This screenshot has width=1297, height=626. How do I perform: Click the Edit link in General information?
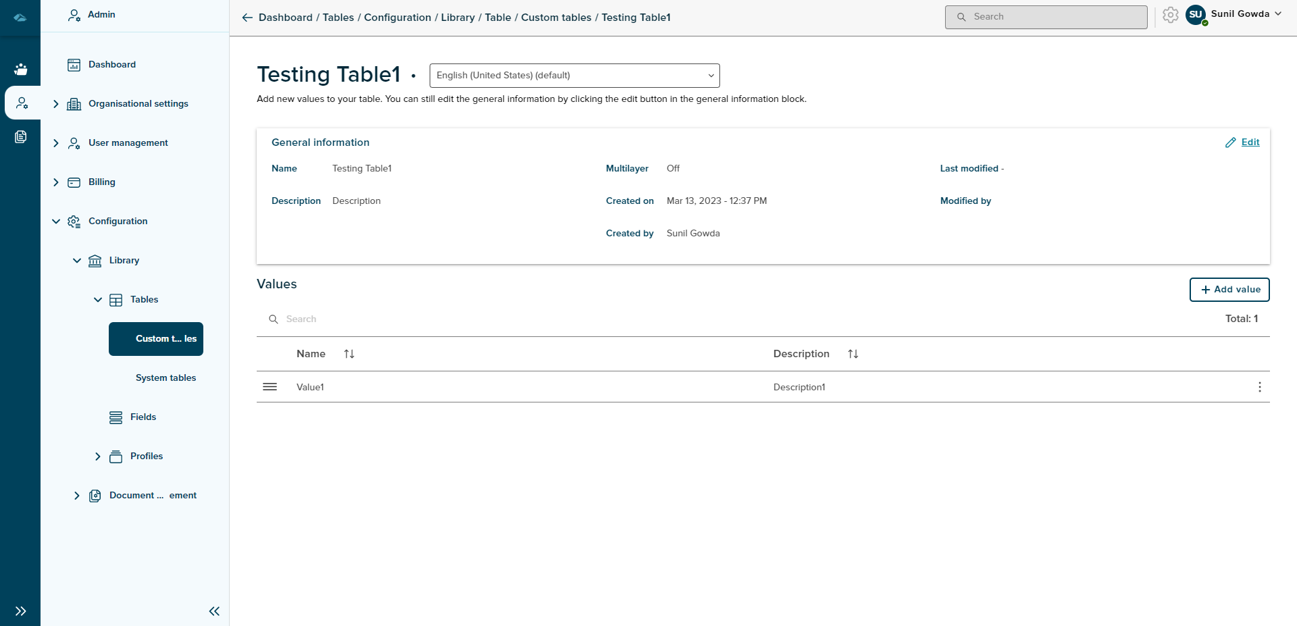pos(1250,142)
